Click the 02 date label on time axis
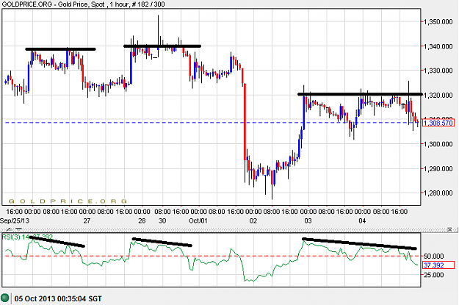Screen dimensions: 459x305 tap(253, 220)
